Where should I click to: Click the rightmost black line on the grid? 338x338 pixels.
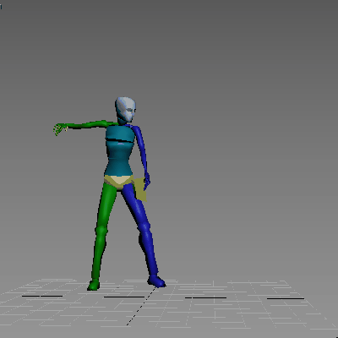[286, 298]
